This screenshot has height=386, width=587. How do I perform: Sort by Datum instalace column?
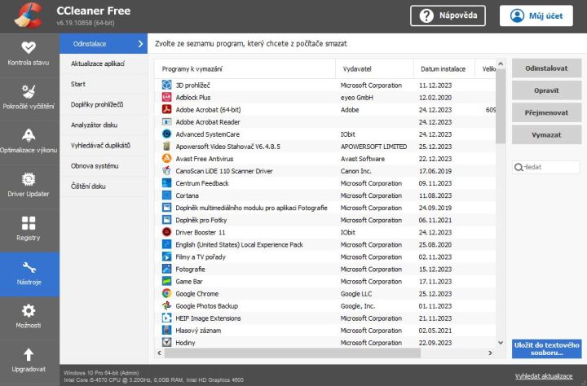point(444,69)
